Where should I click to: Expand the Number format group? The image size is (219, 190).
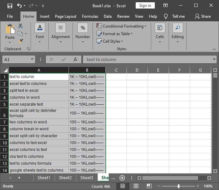tap(83, 33)
